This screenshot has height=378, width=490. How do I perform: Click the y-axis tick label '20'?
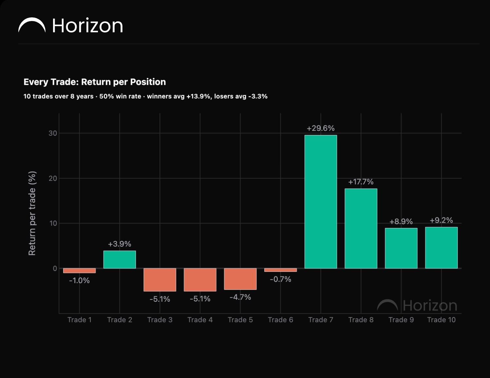(53, 179)
